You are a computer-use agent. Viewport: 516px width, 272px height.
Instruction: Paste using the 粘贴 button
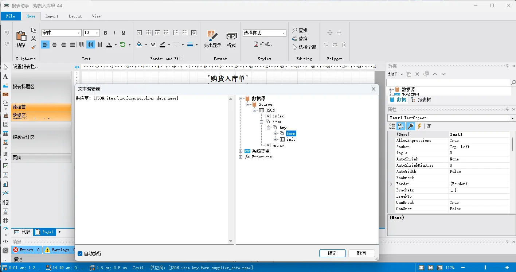click(x=21, y=39)
